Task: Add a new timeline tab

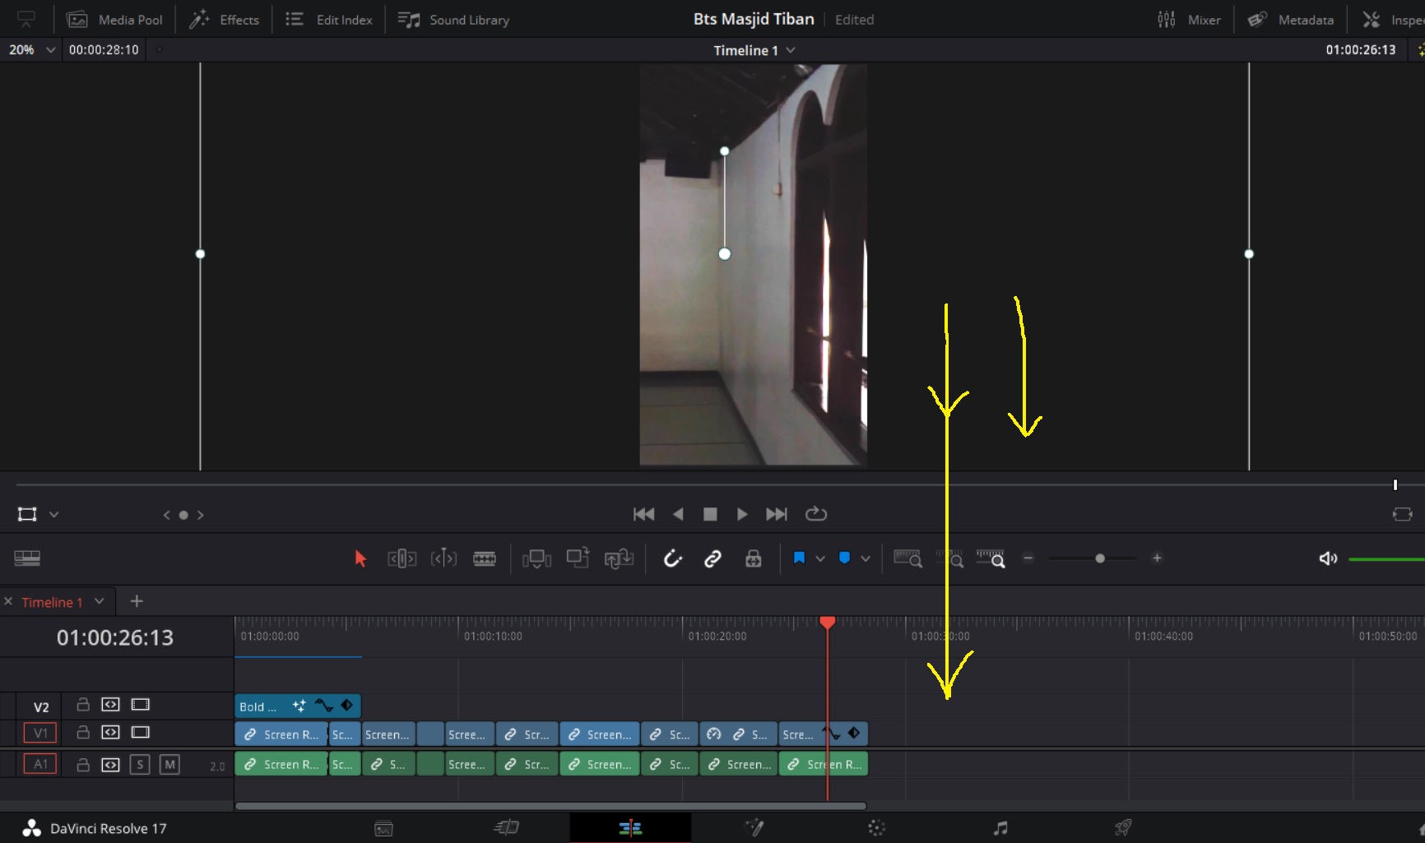Action: (137, 601)
